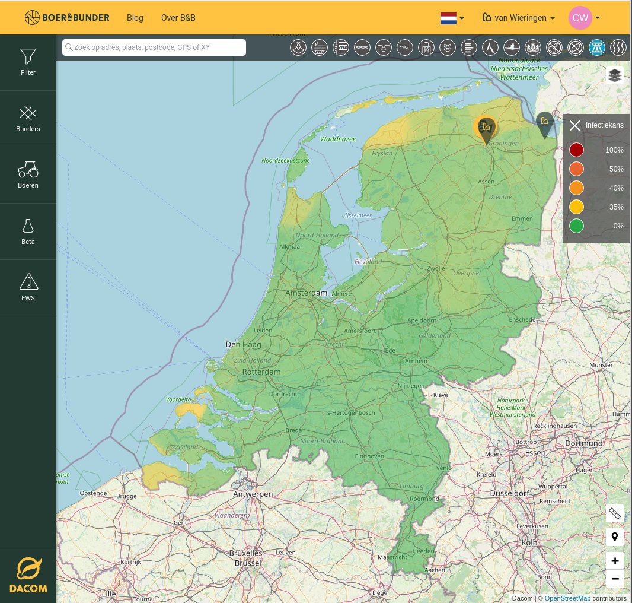Expand the van Wieringen account dropdown
Viewport: 632px width, 603px height.
click(x=518, y=18)
